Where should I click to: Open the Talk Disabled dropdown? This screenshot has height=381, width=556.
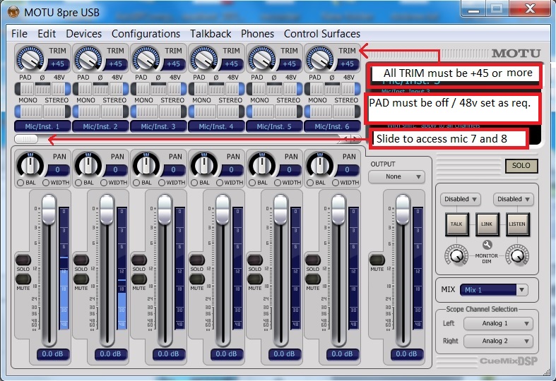point(460,199)
